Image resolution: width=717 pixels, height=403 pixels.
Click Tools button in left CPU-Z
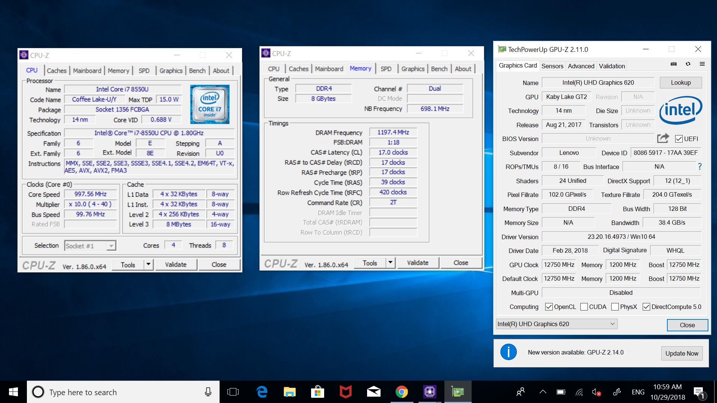128,264
